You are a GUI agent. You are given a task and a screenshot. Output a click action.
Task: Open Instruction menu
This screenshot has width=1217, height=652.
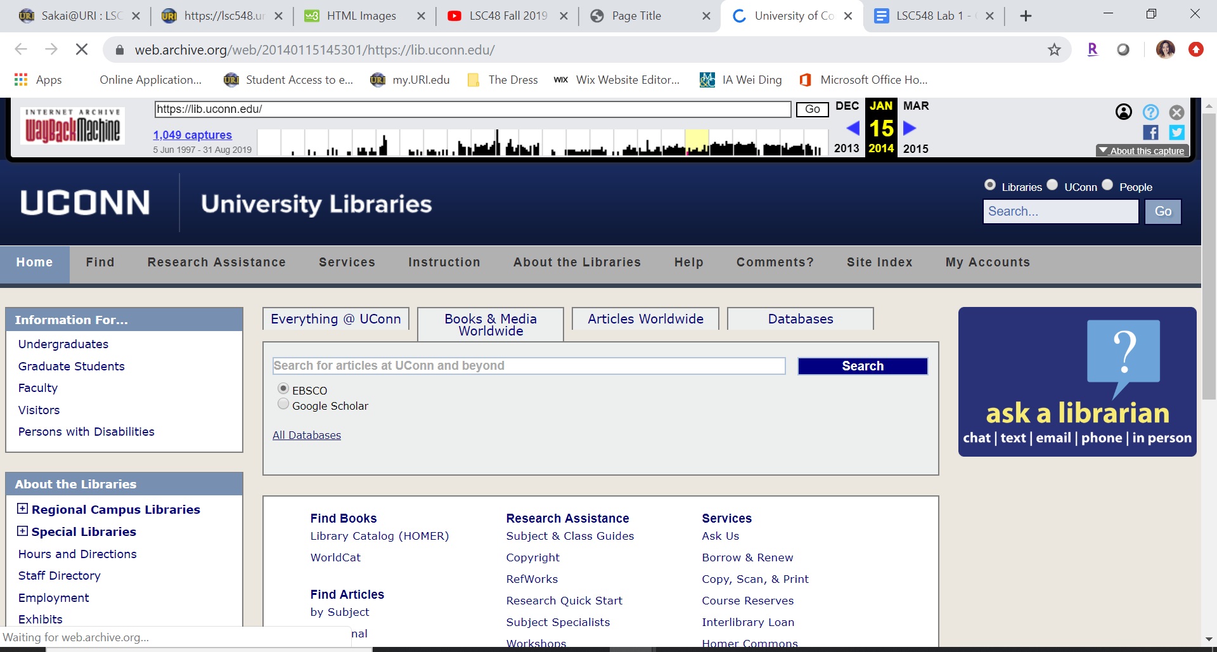point(444,263)
